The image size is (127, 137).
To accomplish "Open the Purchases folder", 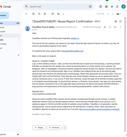I will pyautogui.click(x=10, y=44).
